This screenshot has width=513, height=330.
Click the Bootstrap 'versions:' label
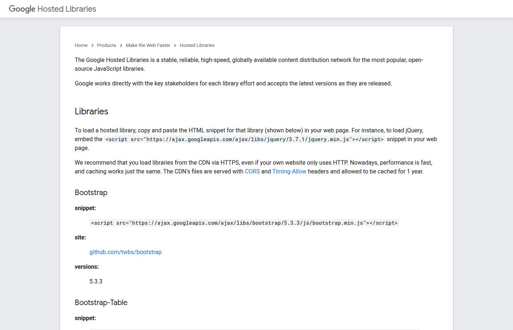[x=87, y=267]
